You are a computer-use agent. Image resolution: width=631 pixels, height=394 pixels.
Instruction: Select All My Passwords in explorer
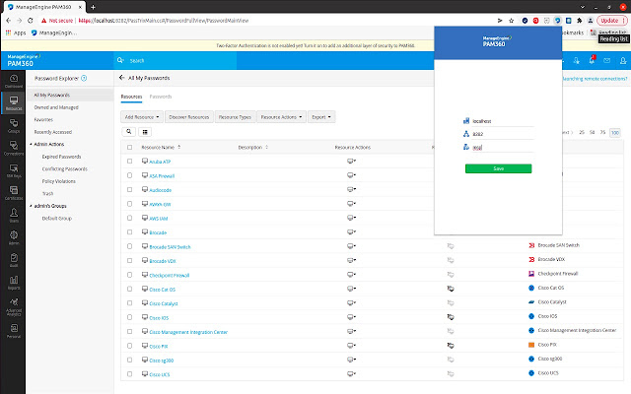coord(70,95)
